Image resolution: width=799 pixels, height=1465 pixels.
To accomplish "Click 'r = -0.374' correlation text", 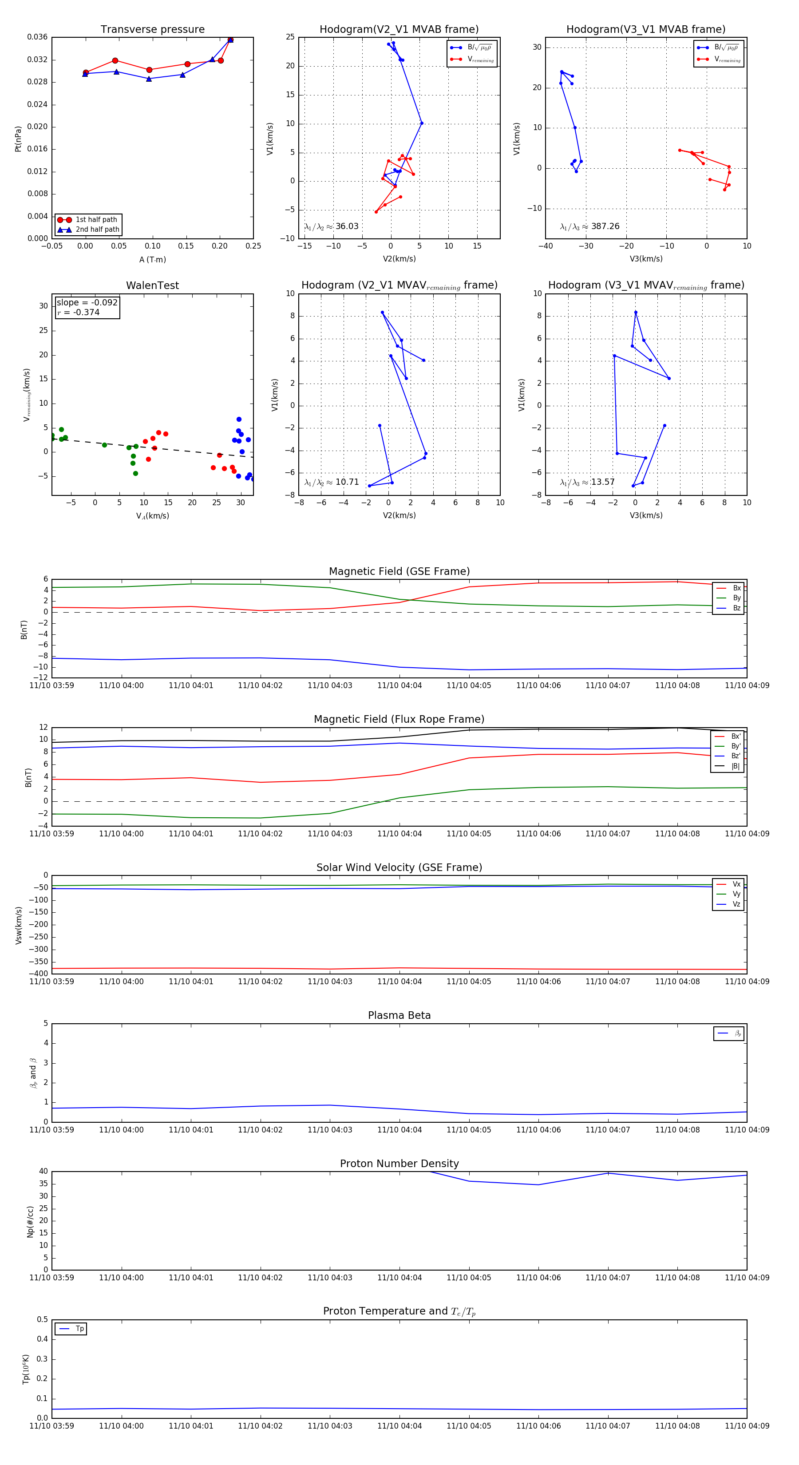I will pos(78,312).
